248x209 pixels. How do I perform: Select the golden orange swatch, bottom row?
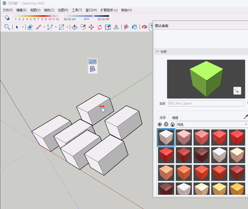click(x=237, y=189)
